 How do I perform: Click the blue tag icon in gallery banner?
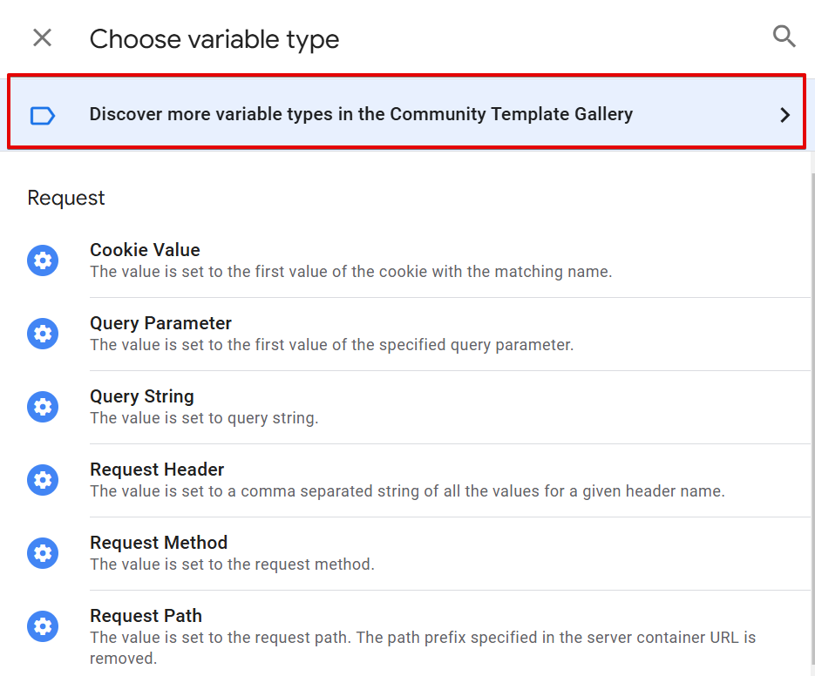point(43,115)
